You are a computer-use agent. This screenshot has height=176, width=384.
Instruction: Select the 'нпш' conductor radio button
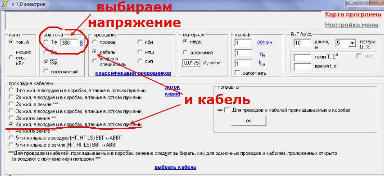pyautogui.click(x=140, y=52)
